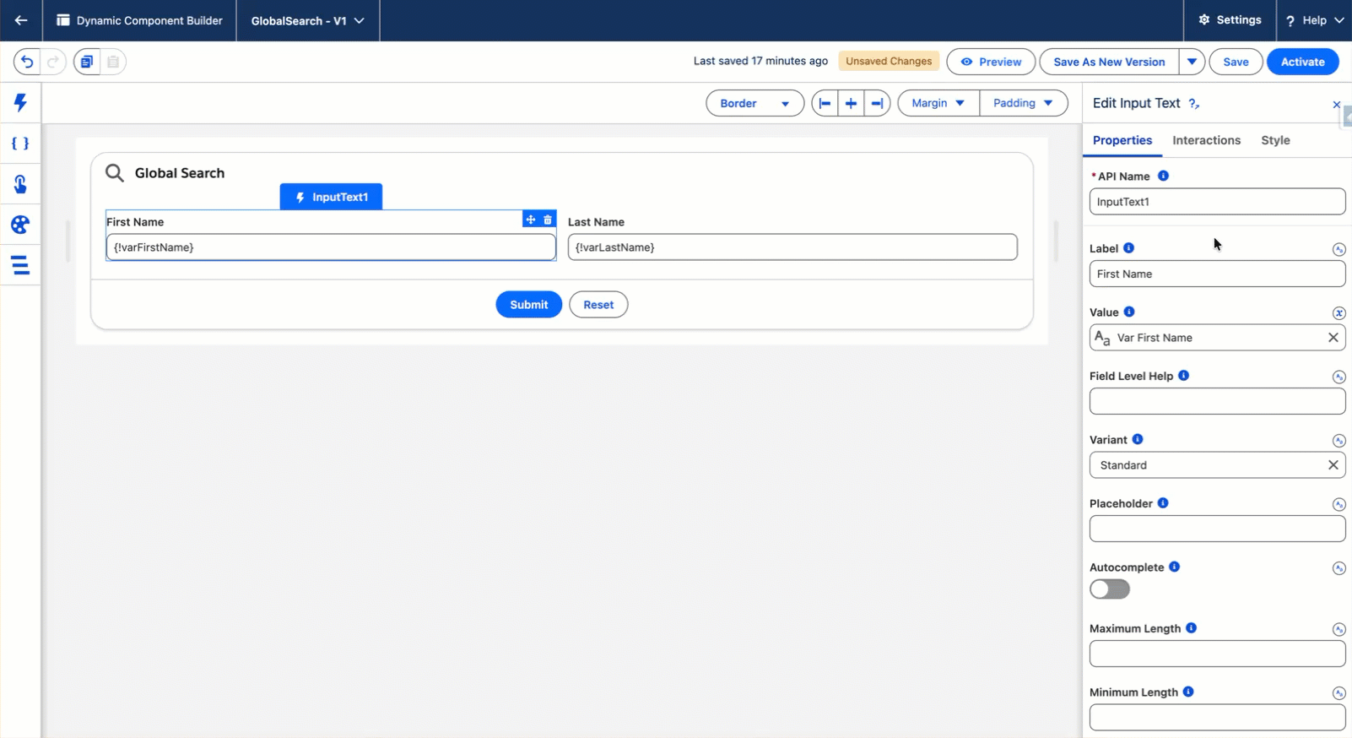Open the touch interactions sidebar icon
The height and width of the screenshot is (738, 1352).
tap(20, 184)
